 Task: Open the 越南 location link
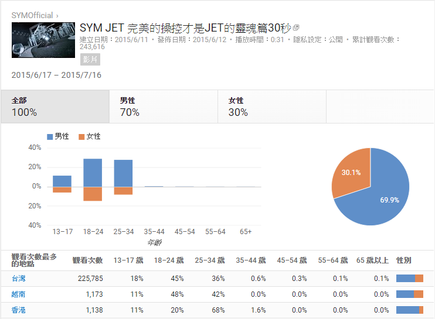tap(19, 294)
